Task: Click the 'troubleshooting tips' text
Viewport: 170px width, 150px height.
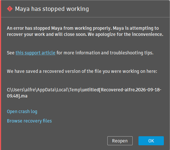Action: 132,53
